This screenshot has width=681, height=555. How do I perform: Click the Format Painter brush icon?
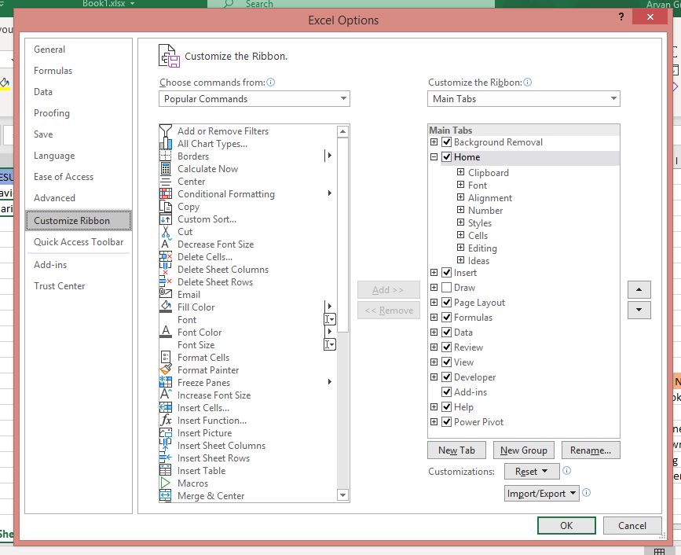pos(166,369)
